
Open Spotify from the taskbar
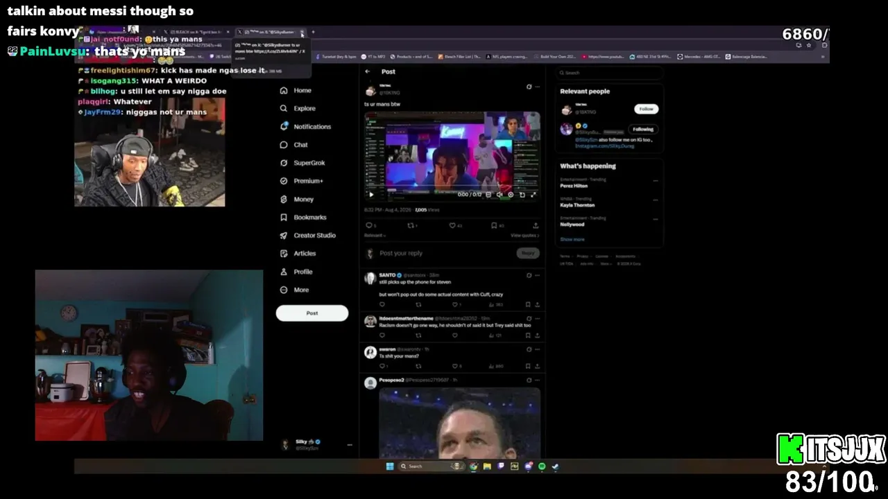tap(542, 466)
